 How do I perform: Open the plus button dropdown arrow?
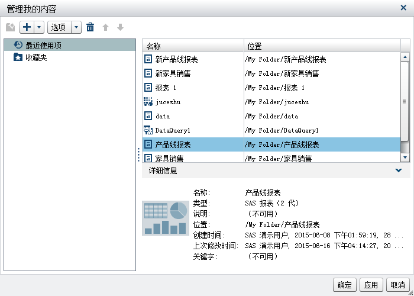point(39,27)
